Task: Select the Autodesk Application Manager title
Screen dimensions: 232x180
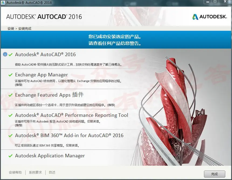Action: pyautogui.click(x=50, y=156)
